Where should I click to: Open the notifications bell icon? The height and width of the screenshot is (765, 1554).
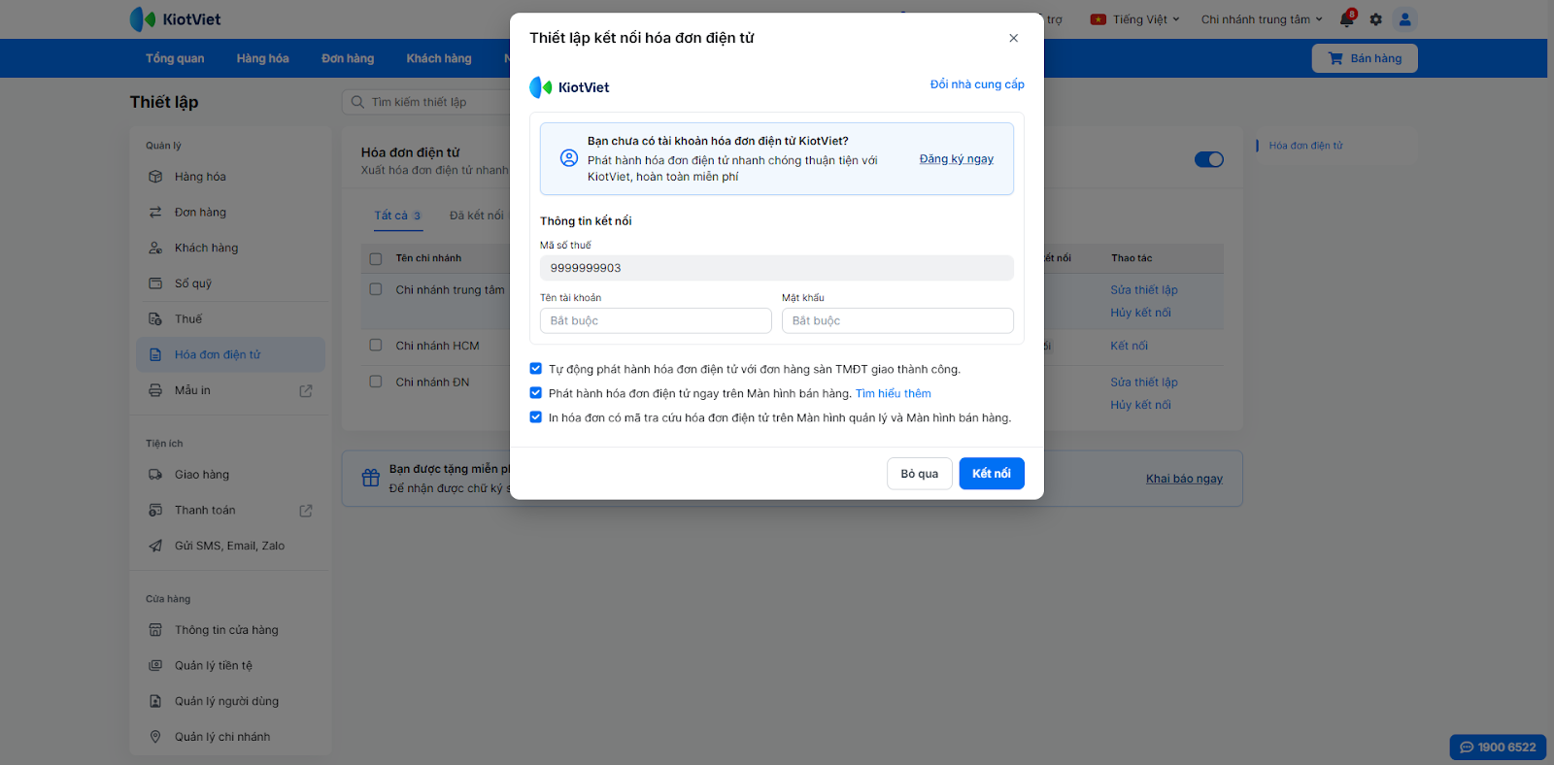[1347, 18]
